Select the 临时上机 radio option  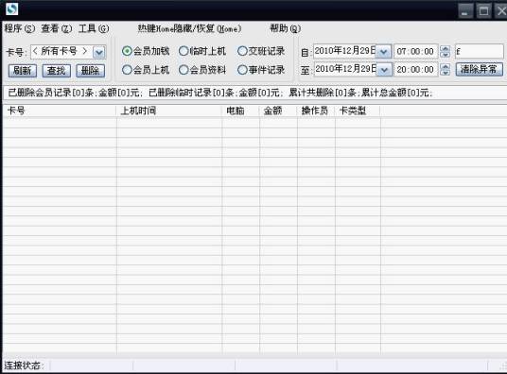(202, 51)
